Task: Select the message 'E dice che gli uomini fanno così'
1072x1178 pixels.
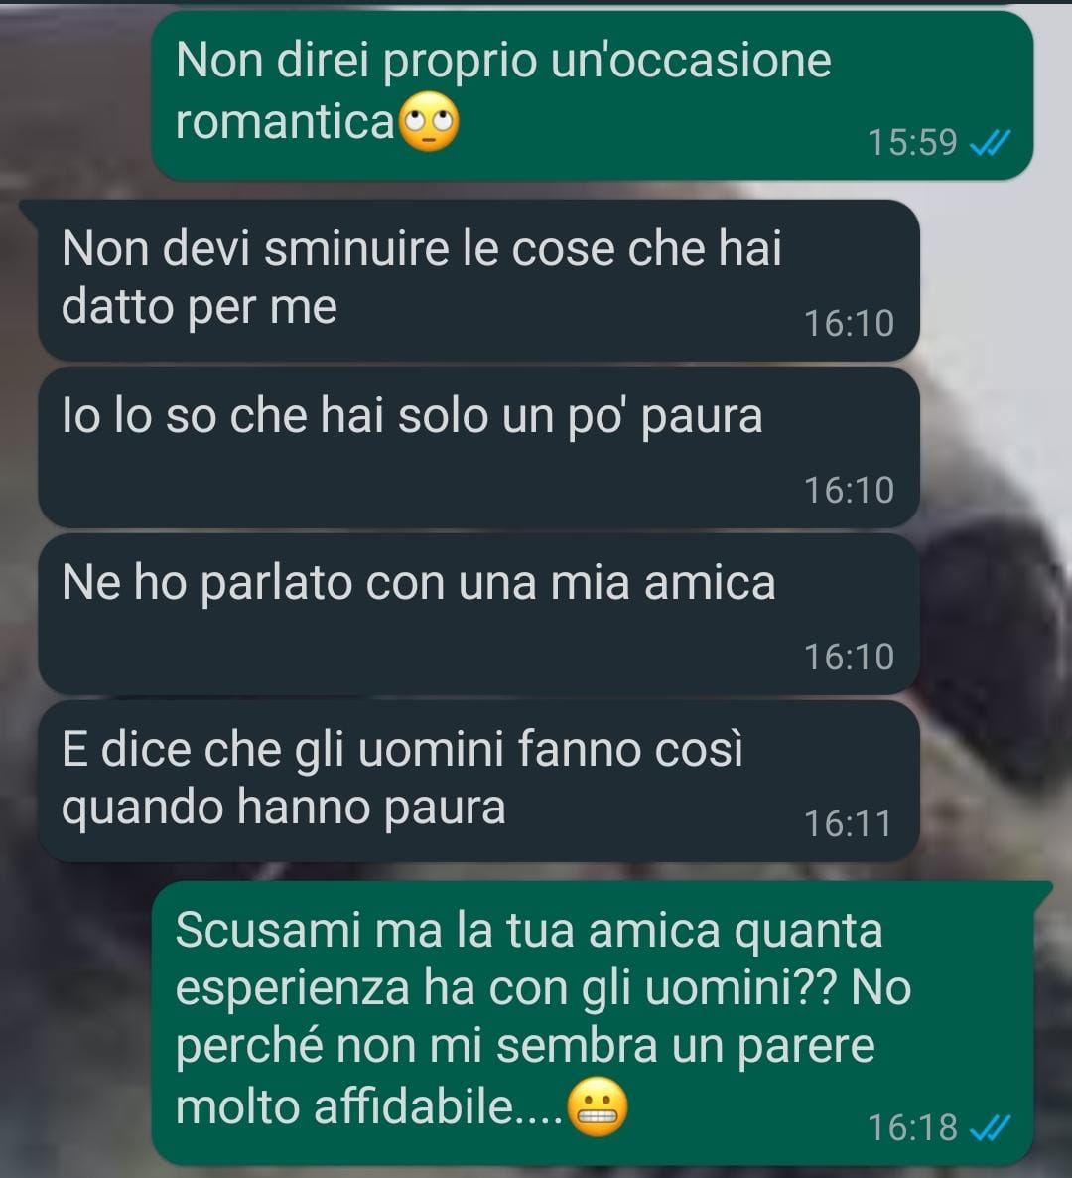Action: click(x=479, y=782)
